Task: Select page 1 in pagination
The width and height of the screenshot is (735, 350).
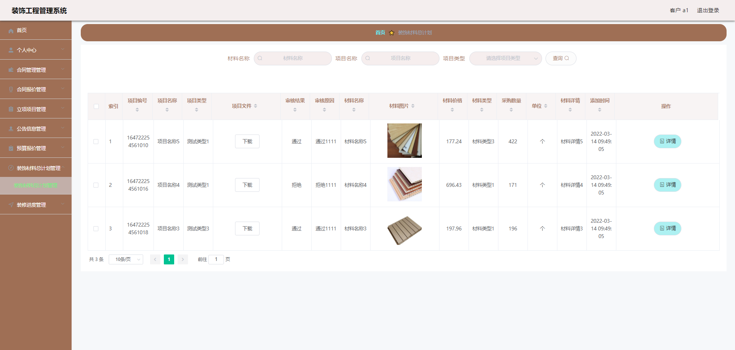Action: 169,259
